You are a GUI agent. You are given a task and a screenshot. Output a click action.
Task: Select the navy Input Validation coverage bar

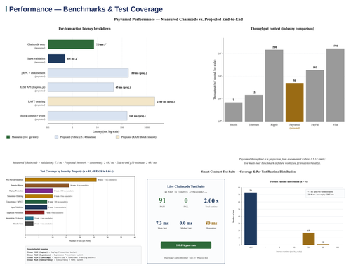coord(37,207)
